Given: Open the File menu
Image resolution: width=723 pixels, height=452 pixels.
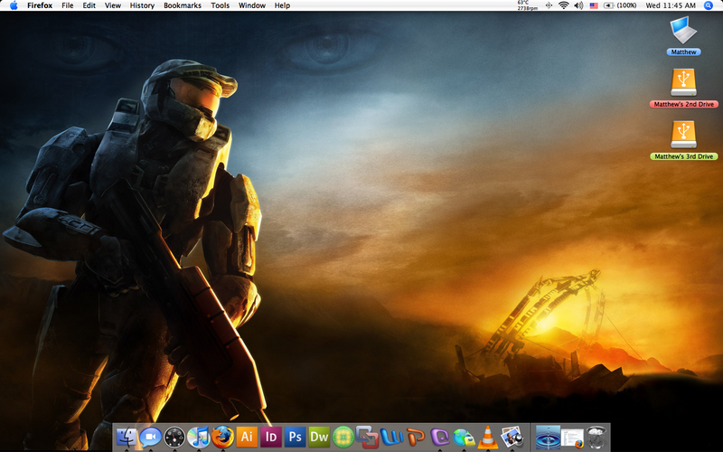Looking at the screenshot, I should pos(67,5).
